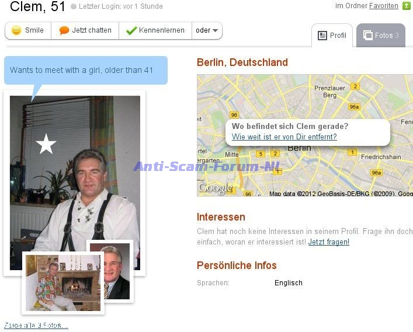This screenshot has height=332, width=413.
Task: Click the Jetzt fragen link
Action: (329, 242)
